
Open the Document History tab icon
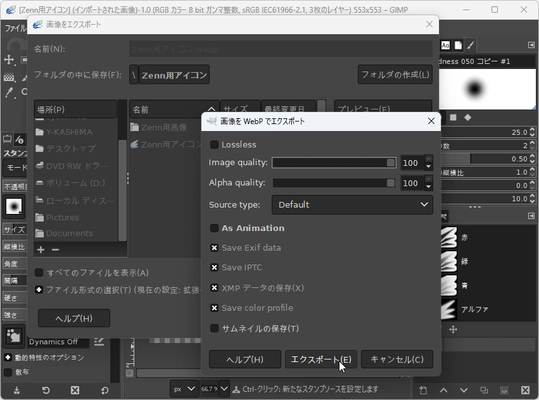[458, 45]
